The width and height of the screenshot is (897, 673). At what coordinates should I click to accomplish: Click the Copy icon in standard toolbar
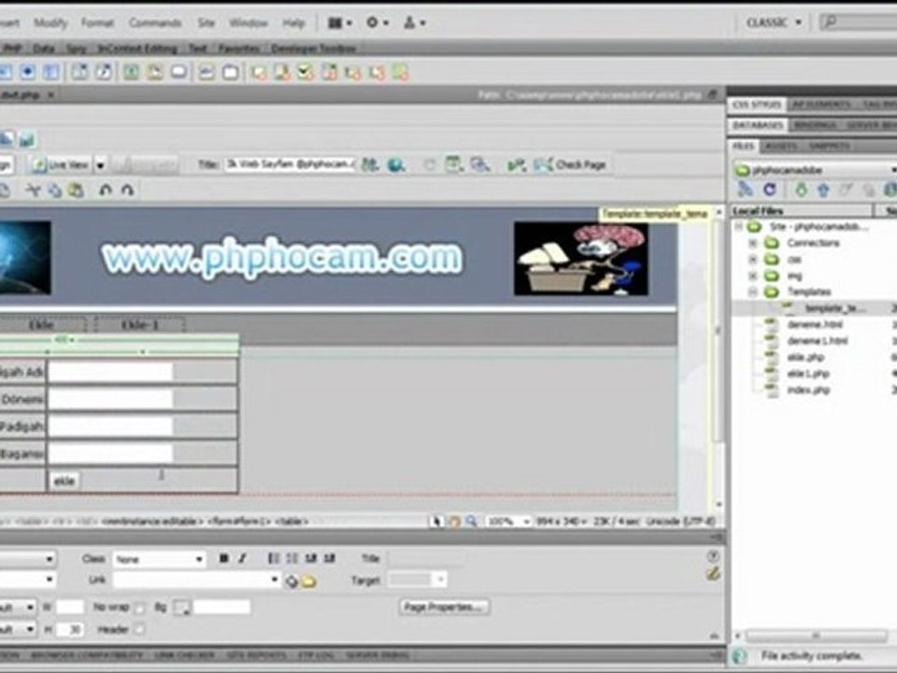54,191
